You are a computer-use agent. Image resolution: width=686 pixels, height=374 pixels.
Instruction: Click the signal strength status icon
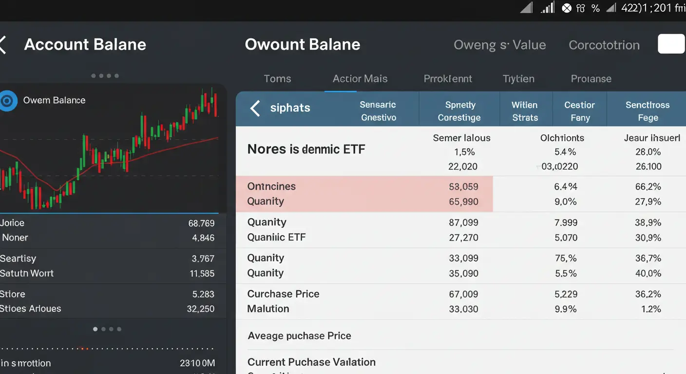(548, 7)
